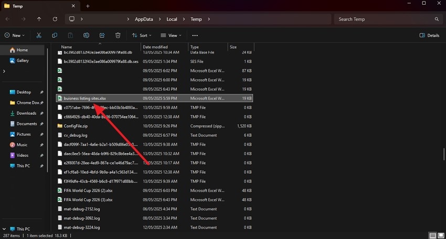Open Downloads in quick access
Image resolution: width=446 pixels, height=239 pixels.
pos(26,113)
